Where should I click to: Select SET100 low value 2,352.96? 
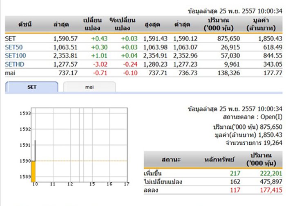(x=185, y=56)
